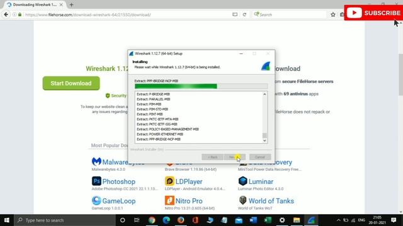Click the installation progress bar
Viewport: 403px width, 226px height.
[201, 87]
